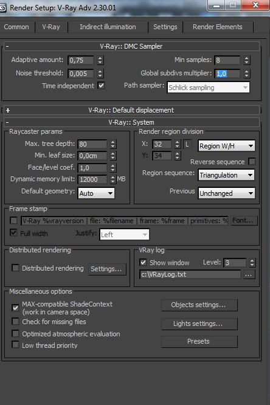Image resolution: width=270 pixels, height=405 pixels.
Task: Click the Min samples value field
Action: click(x=227, y=60)
